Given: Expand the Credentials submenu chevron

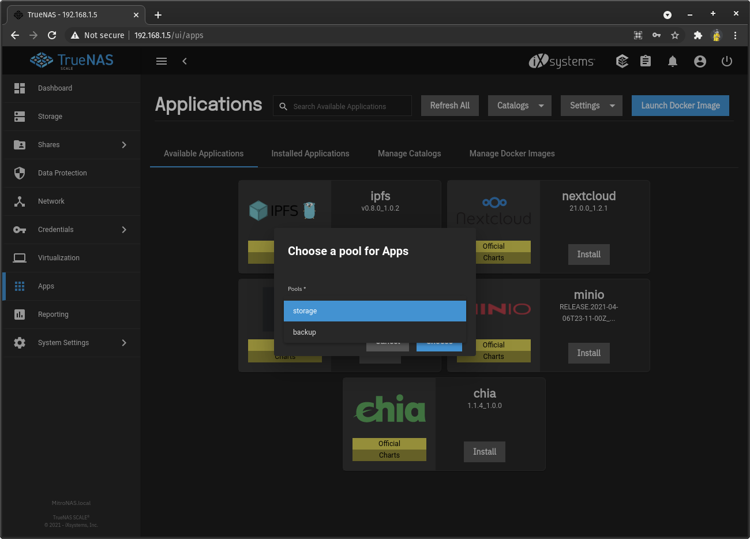Looking at the screenshot, I should [x=124, y=230].
